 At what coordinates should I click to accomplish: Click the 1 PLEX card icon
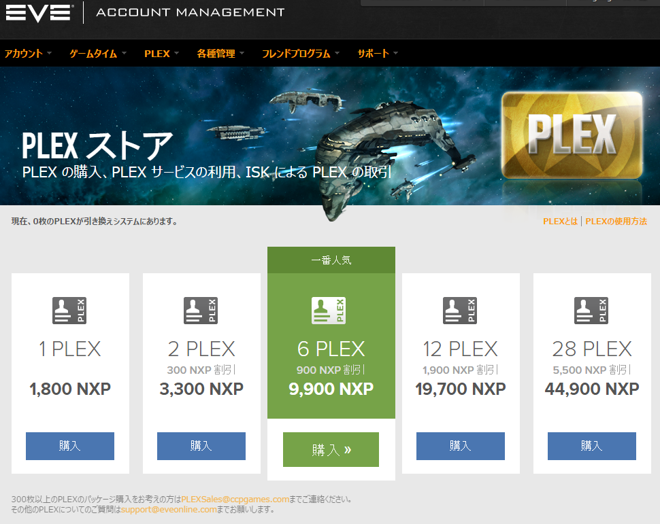pyautogui.click(x=69, y=311)
